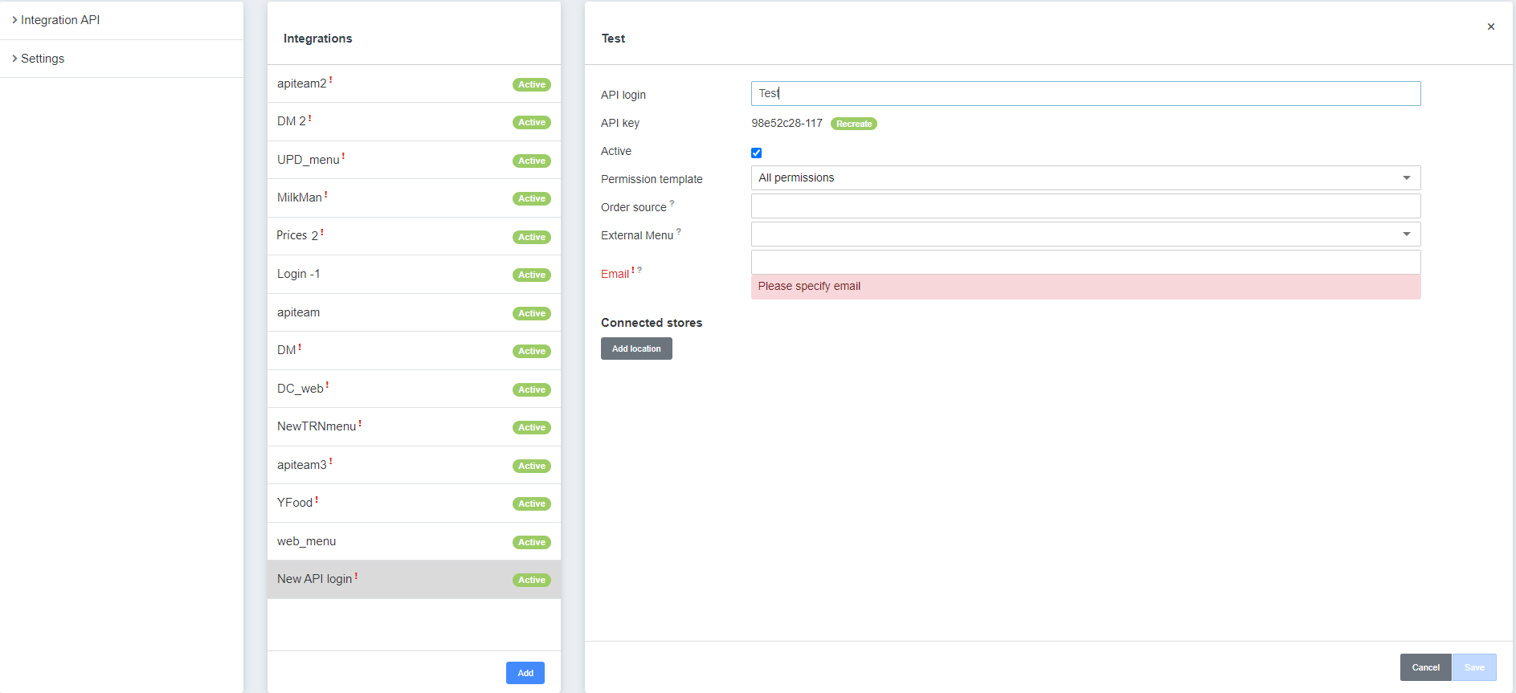
Task: Click the Recreate API key badge
Action: click(x=853, y=124)
